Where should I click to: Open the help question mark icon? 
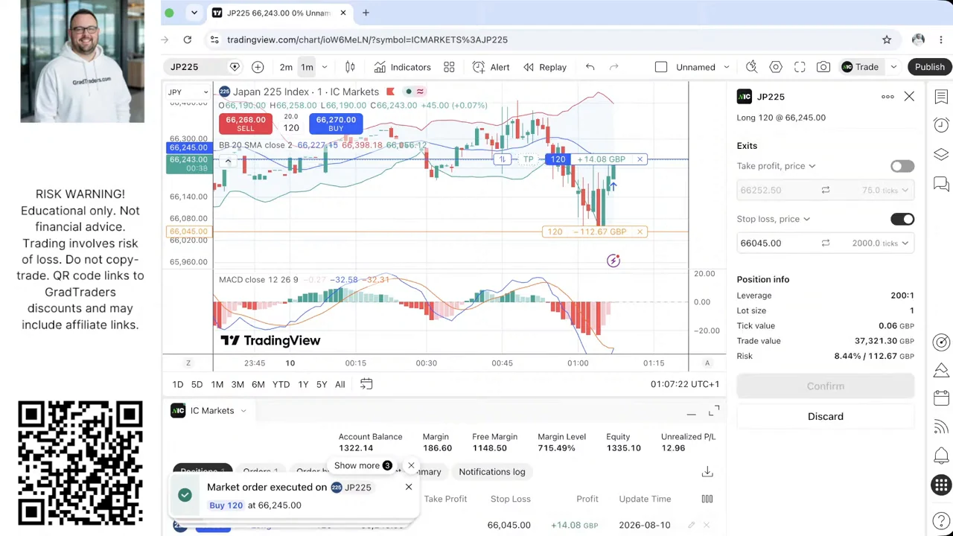coord(941,520)
